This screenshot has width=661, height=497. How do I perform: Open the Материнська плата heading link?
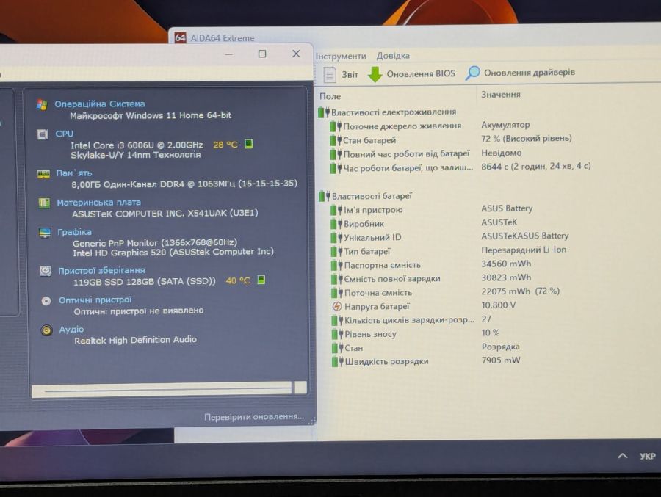[x=98, y=203]
